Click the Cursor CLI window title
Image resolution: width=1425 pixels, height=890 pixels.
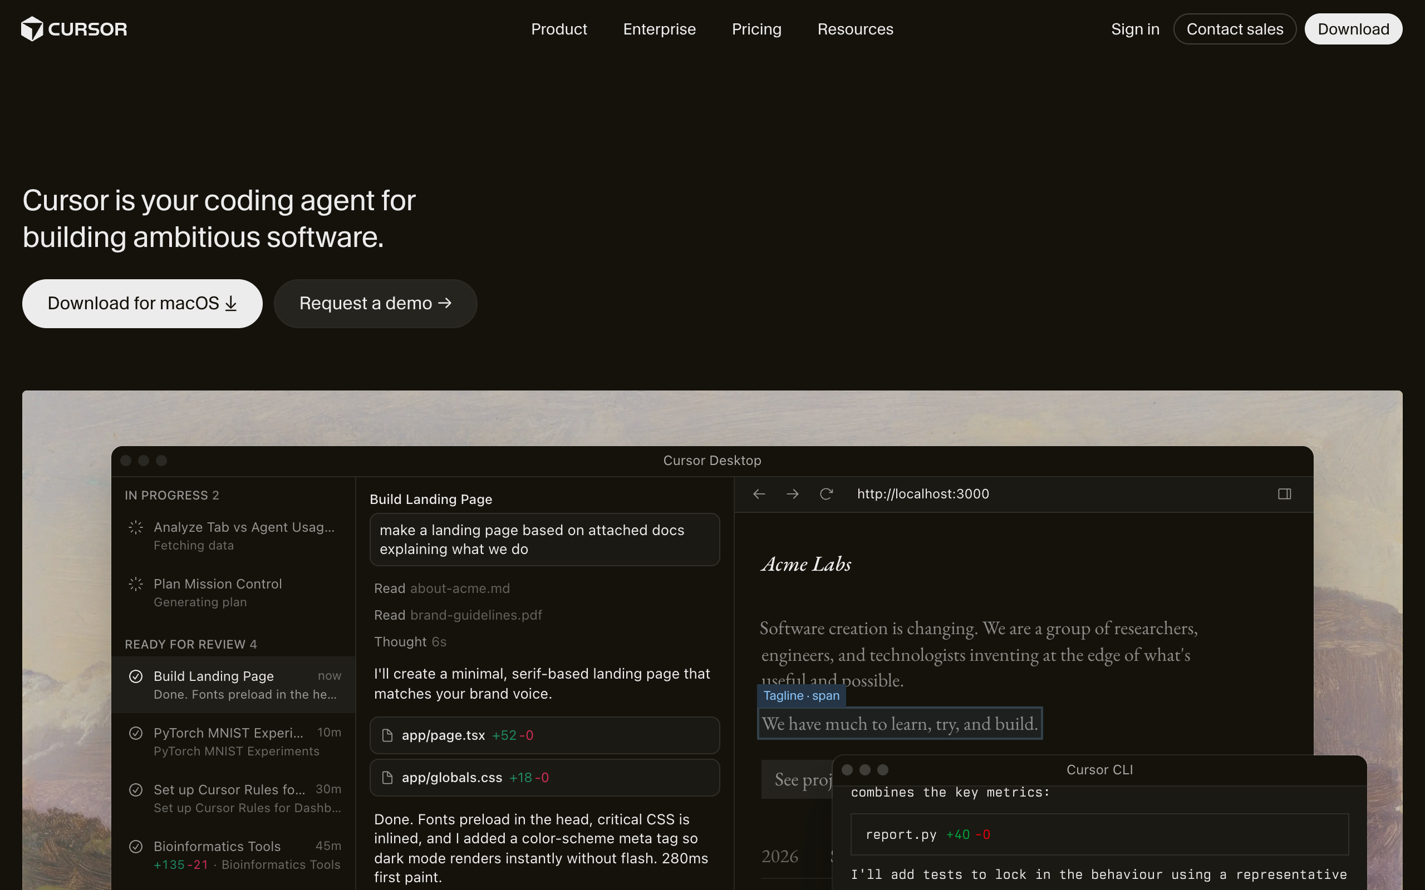(x=1099, y=769)
